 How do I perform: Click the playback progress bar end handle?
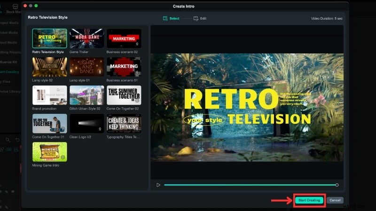337,185
